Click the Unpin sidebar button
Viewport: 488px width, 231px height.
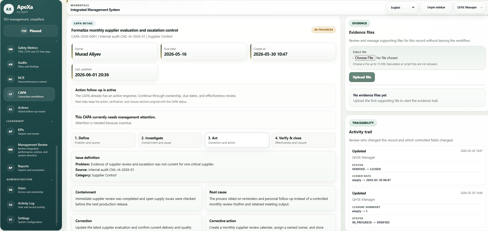pyautogui.click(x=436, y=8)
